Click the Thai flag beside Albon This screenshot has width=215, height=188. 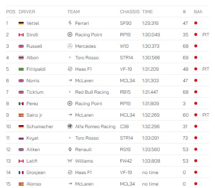pos(21,58)
